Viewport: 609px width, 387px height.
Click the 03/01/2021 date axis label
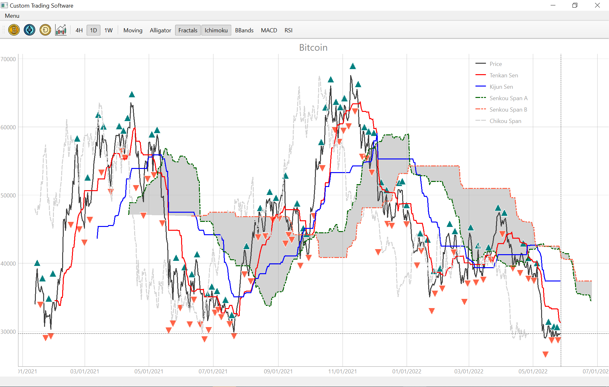(x=85, y=371)
